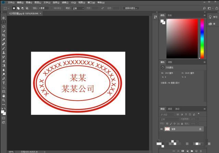Screen dimensions: 219x153
Task: Select the Dodge tool
Action: coord(4,74)
